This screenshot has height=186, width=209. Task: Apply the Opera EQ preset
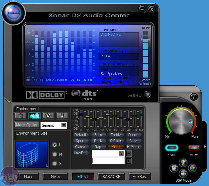[80, 141]
